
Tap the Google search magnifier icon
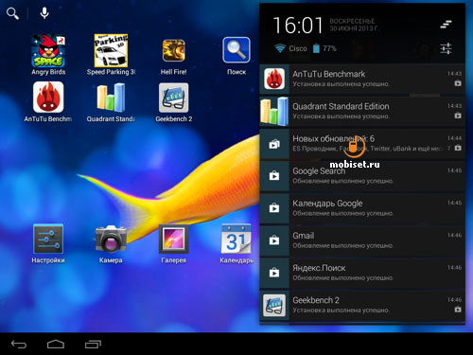tap(12, 13)
